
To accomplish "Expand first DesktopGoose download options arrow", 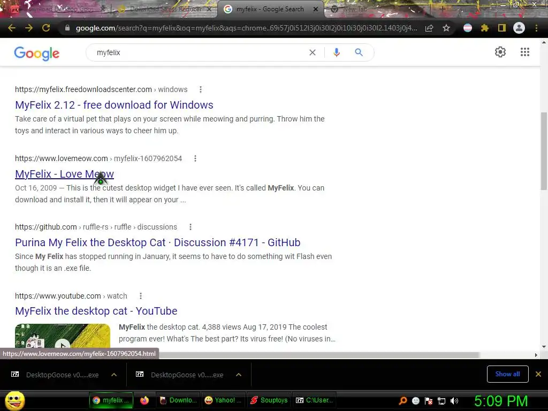I will tap(114, 375).
